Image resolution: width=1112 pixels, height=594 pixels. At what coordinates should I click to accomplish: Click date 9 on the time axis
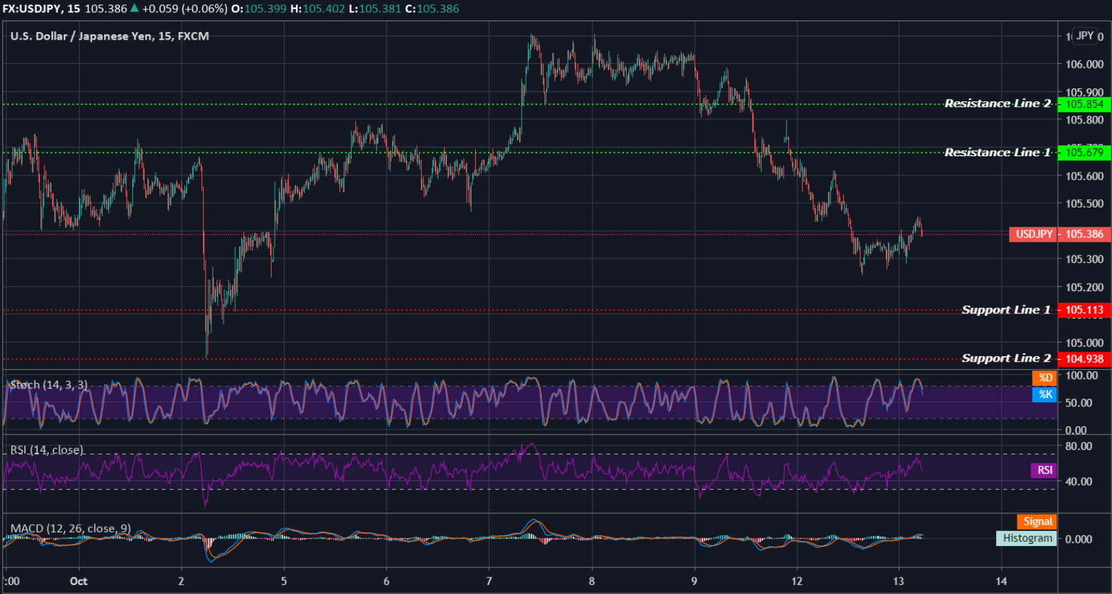pyautogui.click(x=694, y=582)
